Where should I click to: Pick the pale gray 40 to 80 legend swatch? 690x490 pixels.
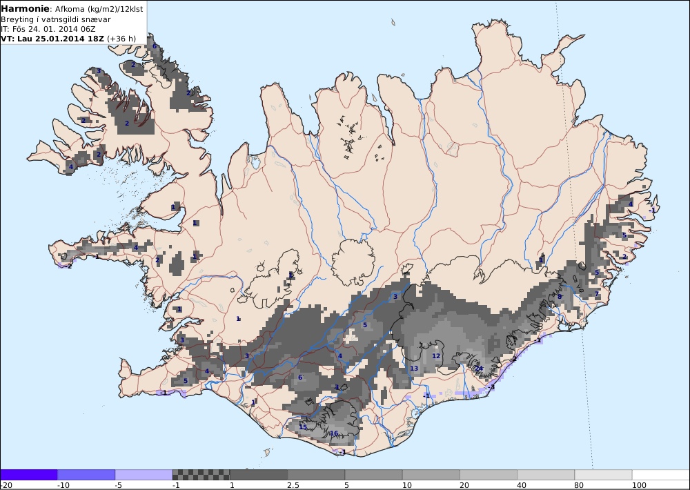546,475
